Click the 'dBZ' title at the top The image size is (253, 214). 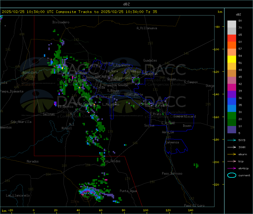126,4
